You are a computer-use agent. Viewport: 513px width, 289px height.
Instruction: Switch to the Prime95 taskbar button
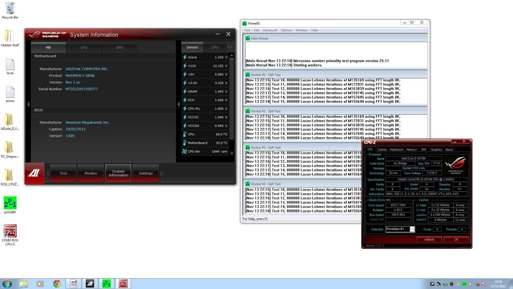coord(107,283)
